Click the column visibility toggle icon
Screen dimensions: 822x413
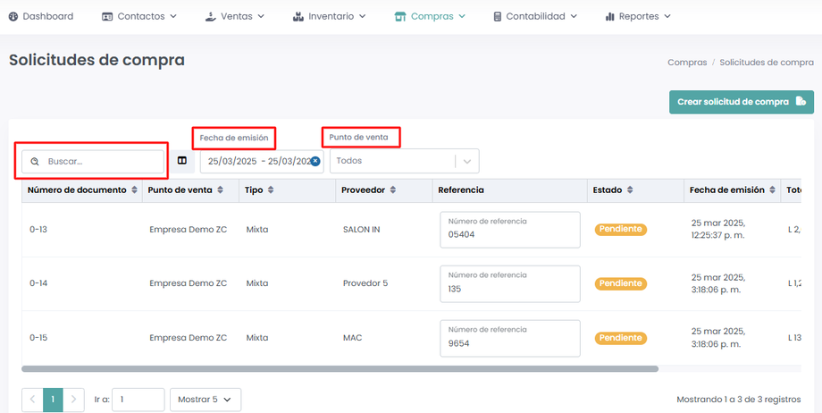pyautogui.click(x=182, y=161)
